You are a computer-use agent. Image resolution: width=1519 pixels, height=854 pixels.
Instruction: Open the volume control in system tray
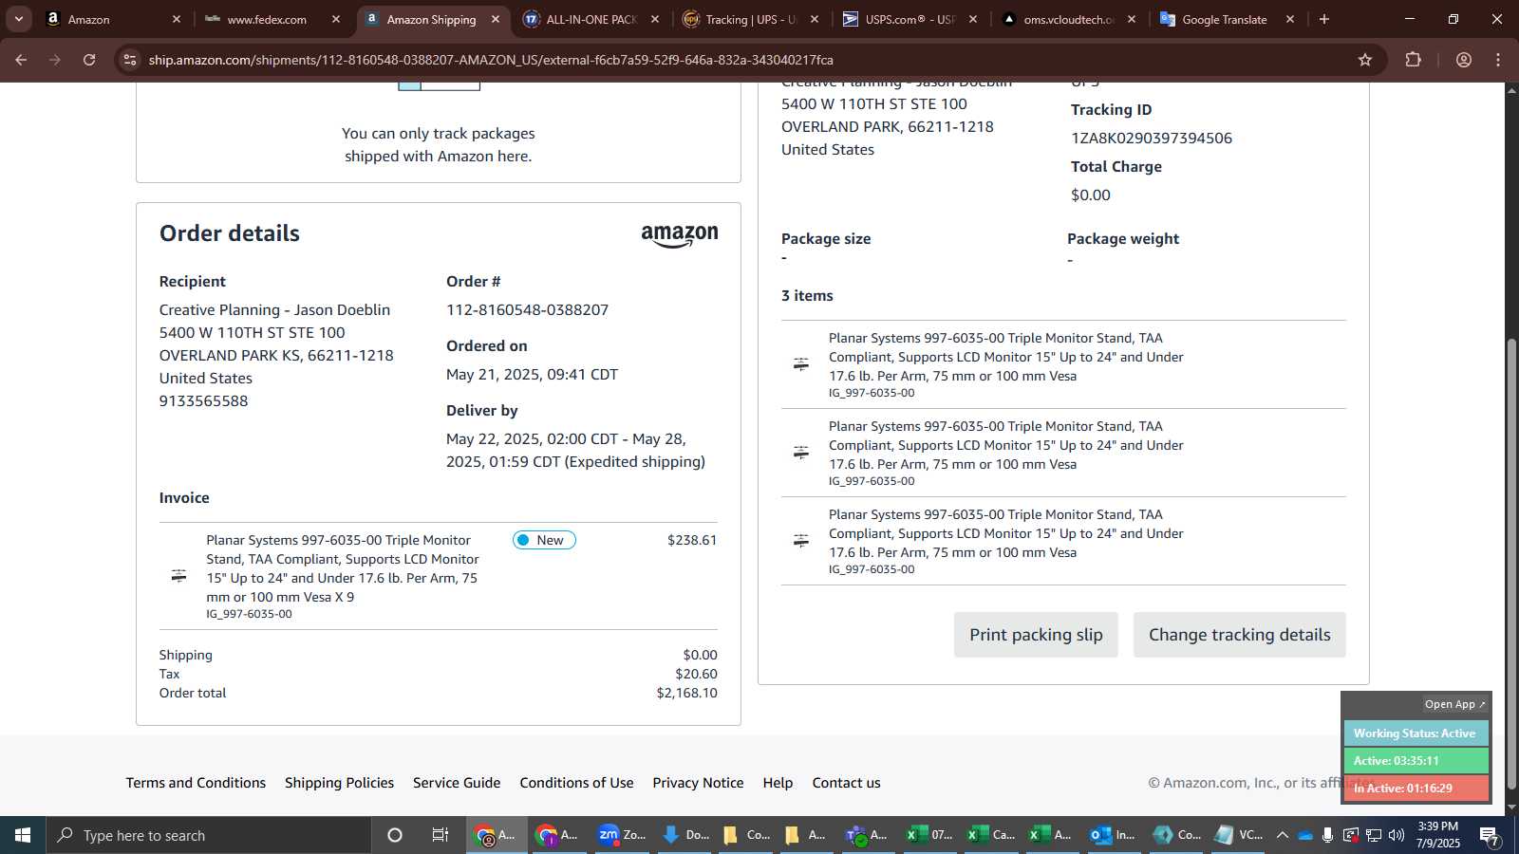[x=1397, y=835]
